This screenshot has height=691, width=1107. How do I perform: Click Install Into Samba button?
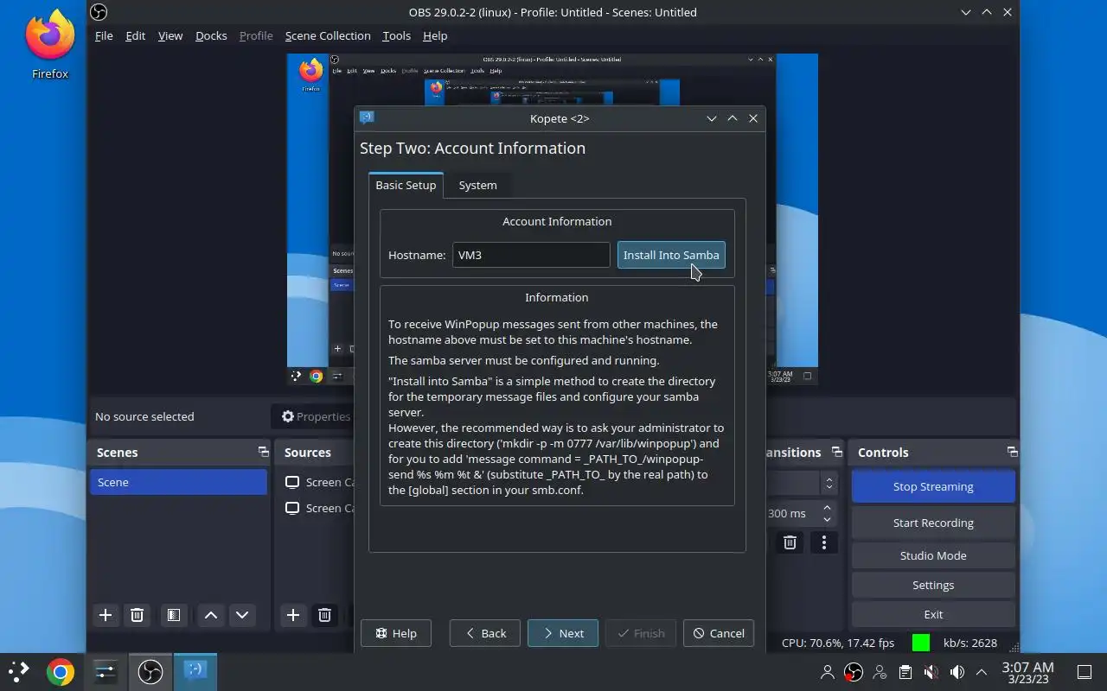pos(671,255)
